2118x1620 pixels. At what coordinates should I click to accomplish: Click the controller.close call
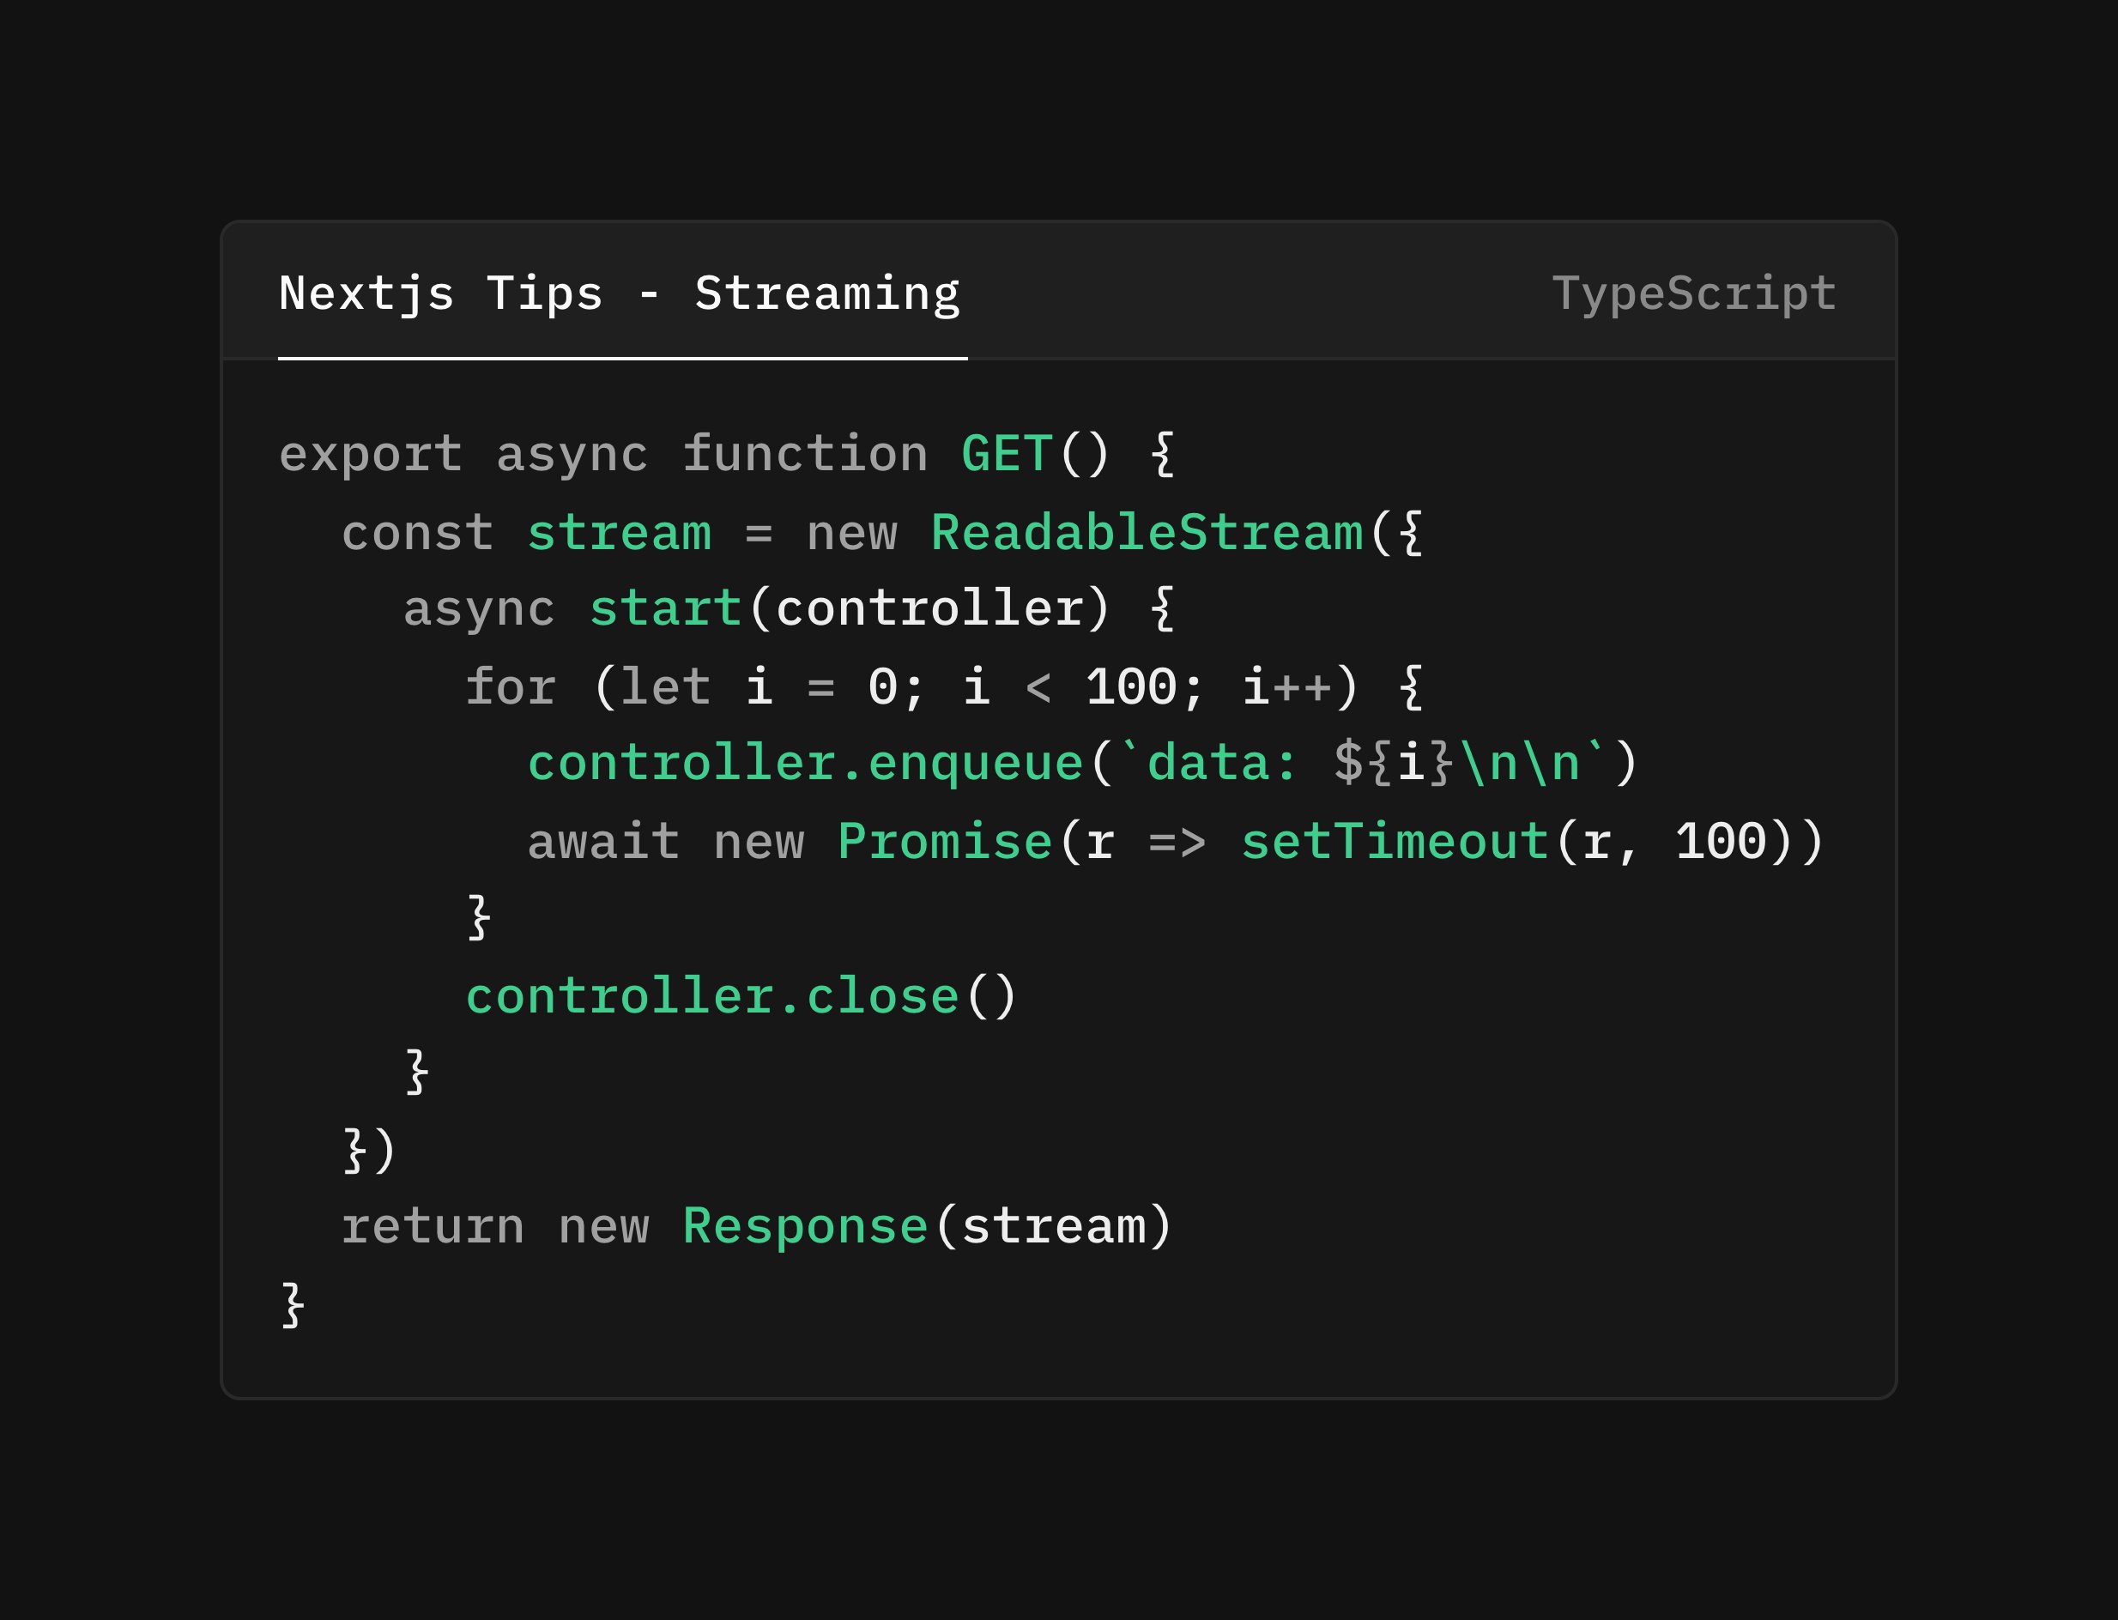711,996
